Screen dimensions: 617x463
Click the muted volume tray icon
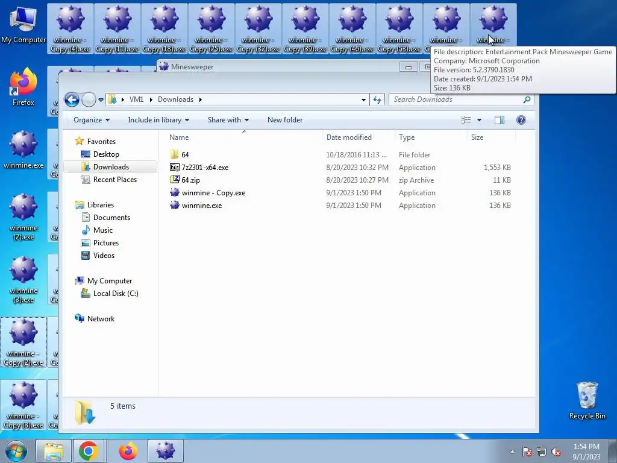click(556, 452)
